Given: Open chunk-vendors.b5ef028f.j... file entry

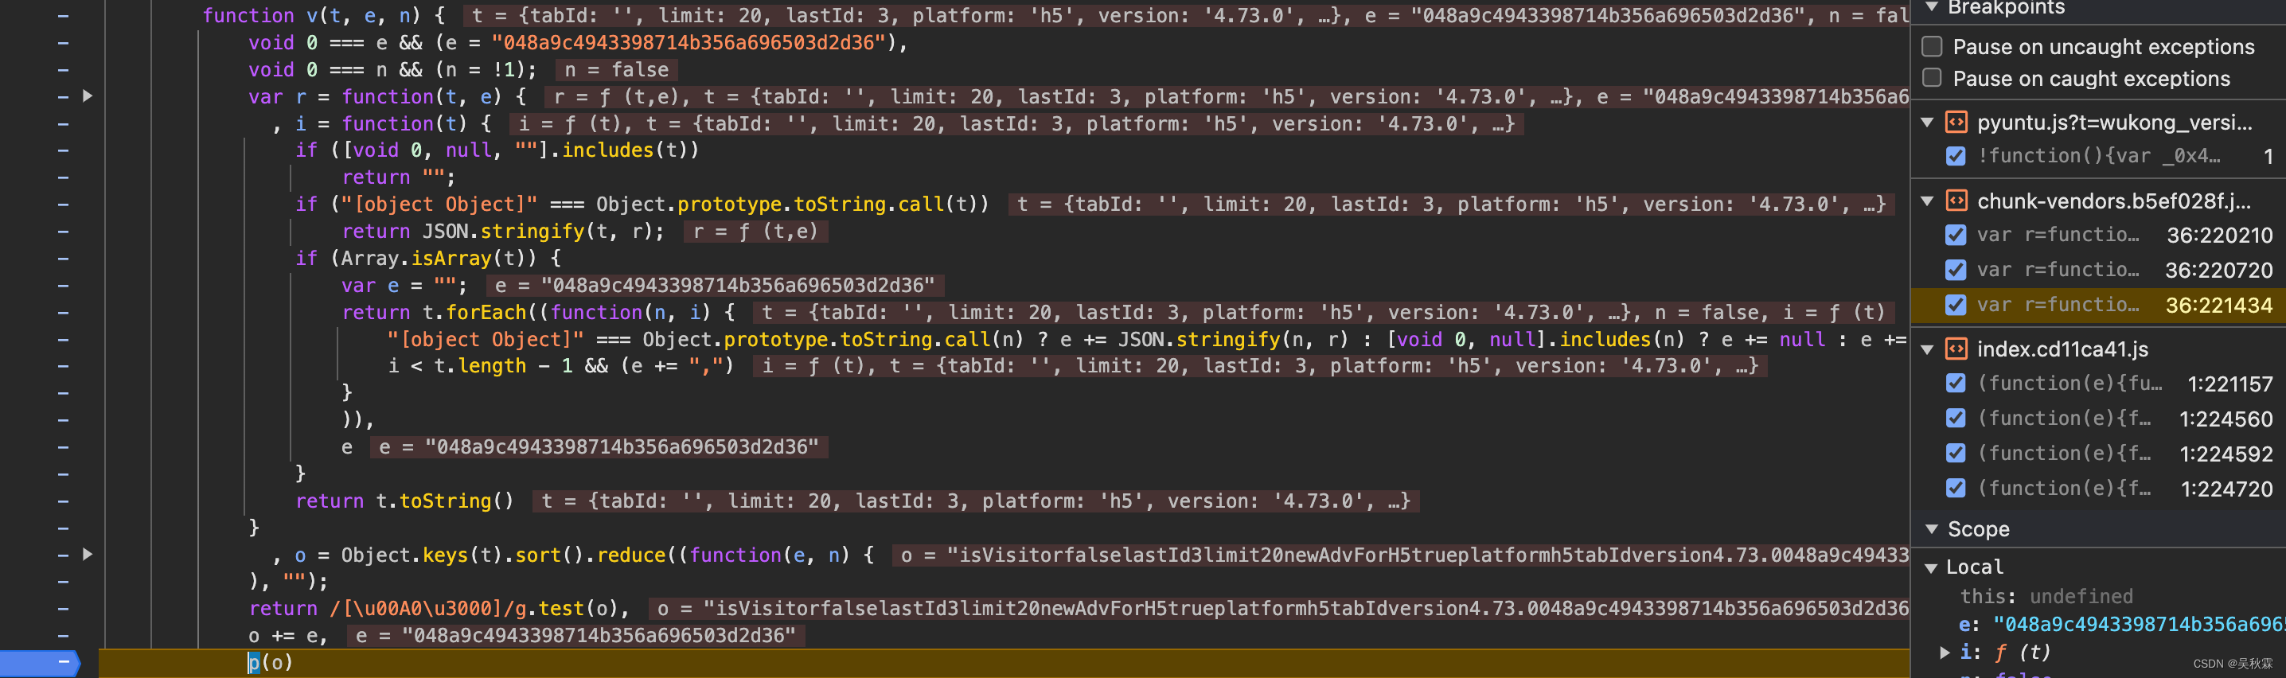Looking at the screenshot, I should [x=2114, y=201].
